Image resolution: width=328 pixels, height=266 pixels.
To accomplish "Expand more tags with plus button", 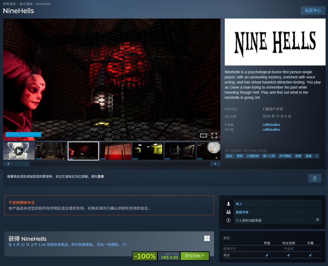I will [x=316, y=156].
